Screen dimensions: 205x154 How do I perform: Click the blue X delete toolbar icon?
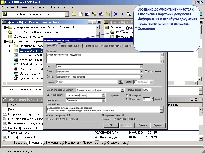pos(116,14)
